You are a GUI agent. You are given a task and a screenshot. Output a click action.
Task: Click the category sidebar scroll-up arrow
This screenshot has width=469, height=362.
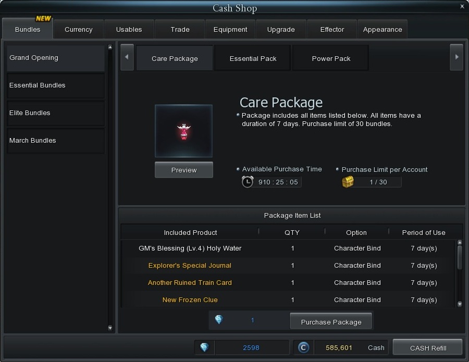tap(110, 48)
